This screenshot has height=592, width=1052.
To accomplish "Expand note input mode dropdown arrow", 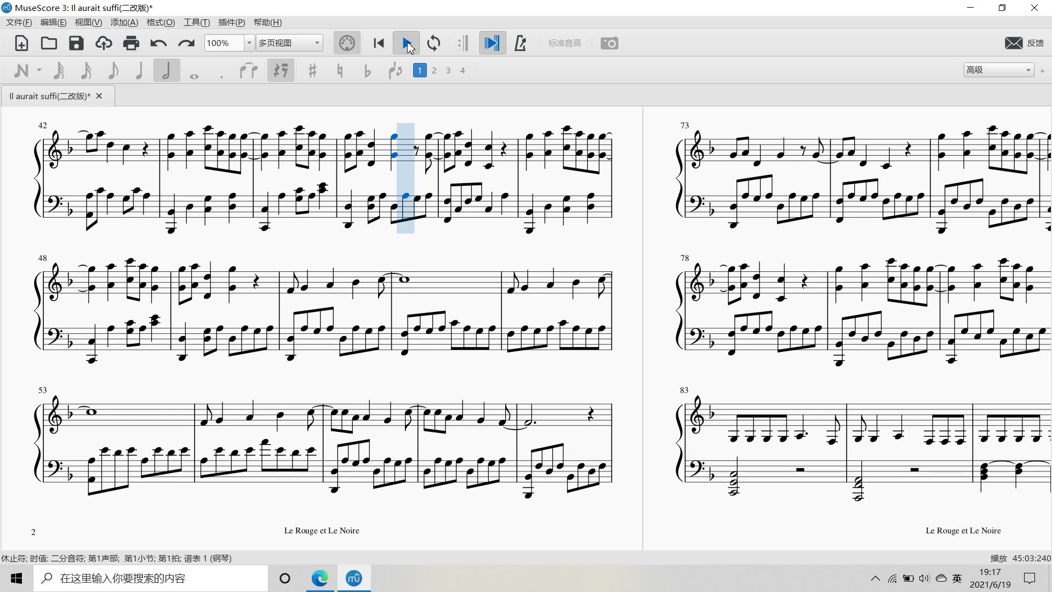I will 39,71.
